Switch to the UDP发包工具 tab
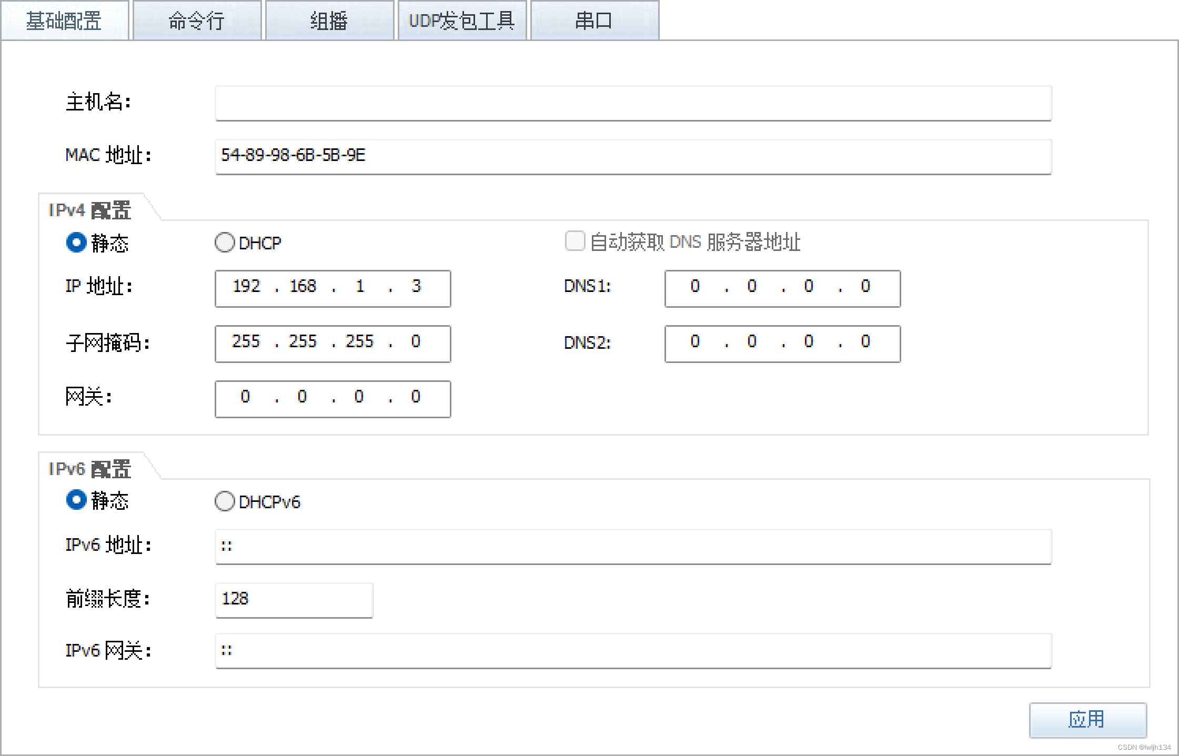The width and height of the screenshot is (1179, 756). (462, 20)
